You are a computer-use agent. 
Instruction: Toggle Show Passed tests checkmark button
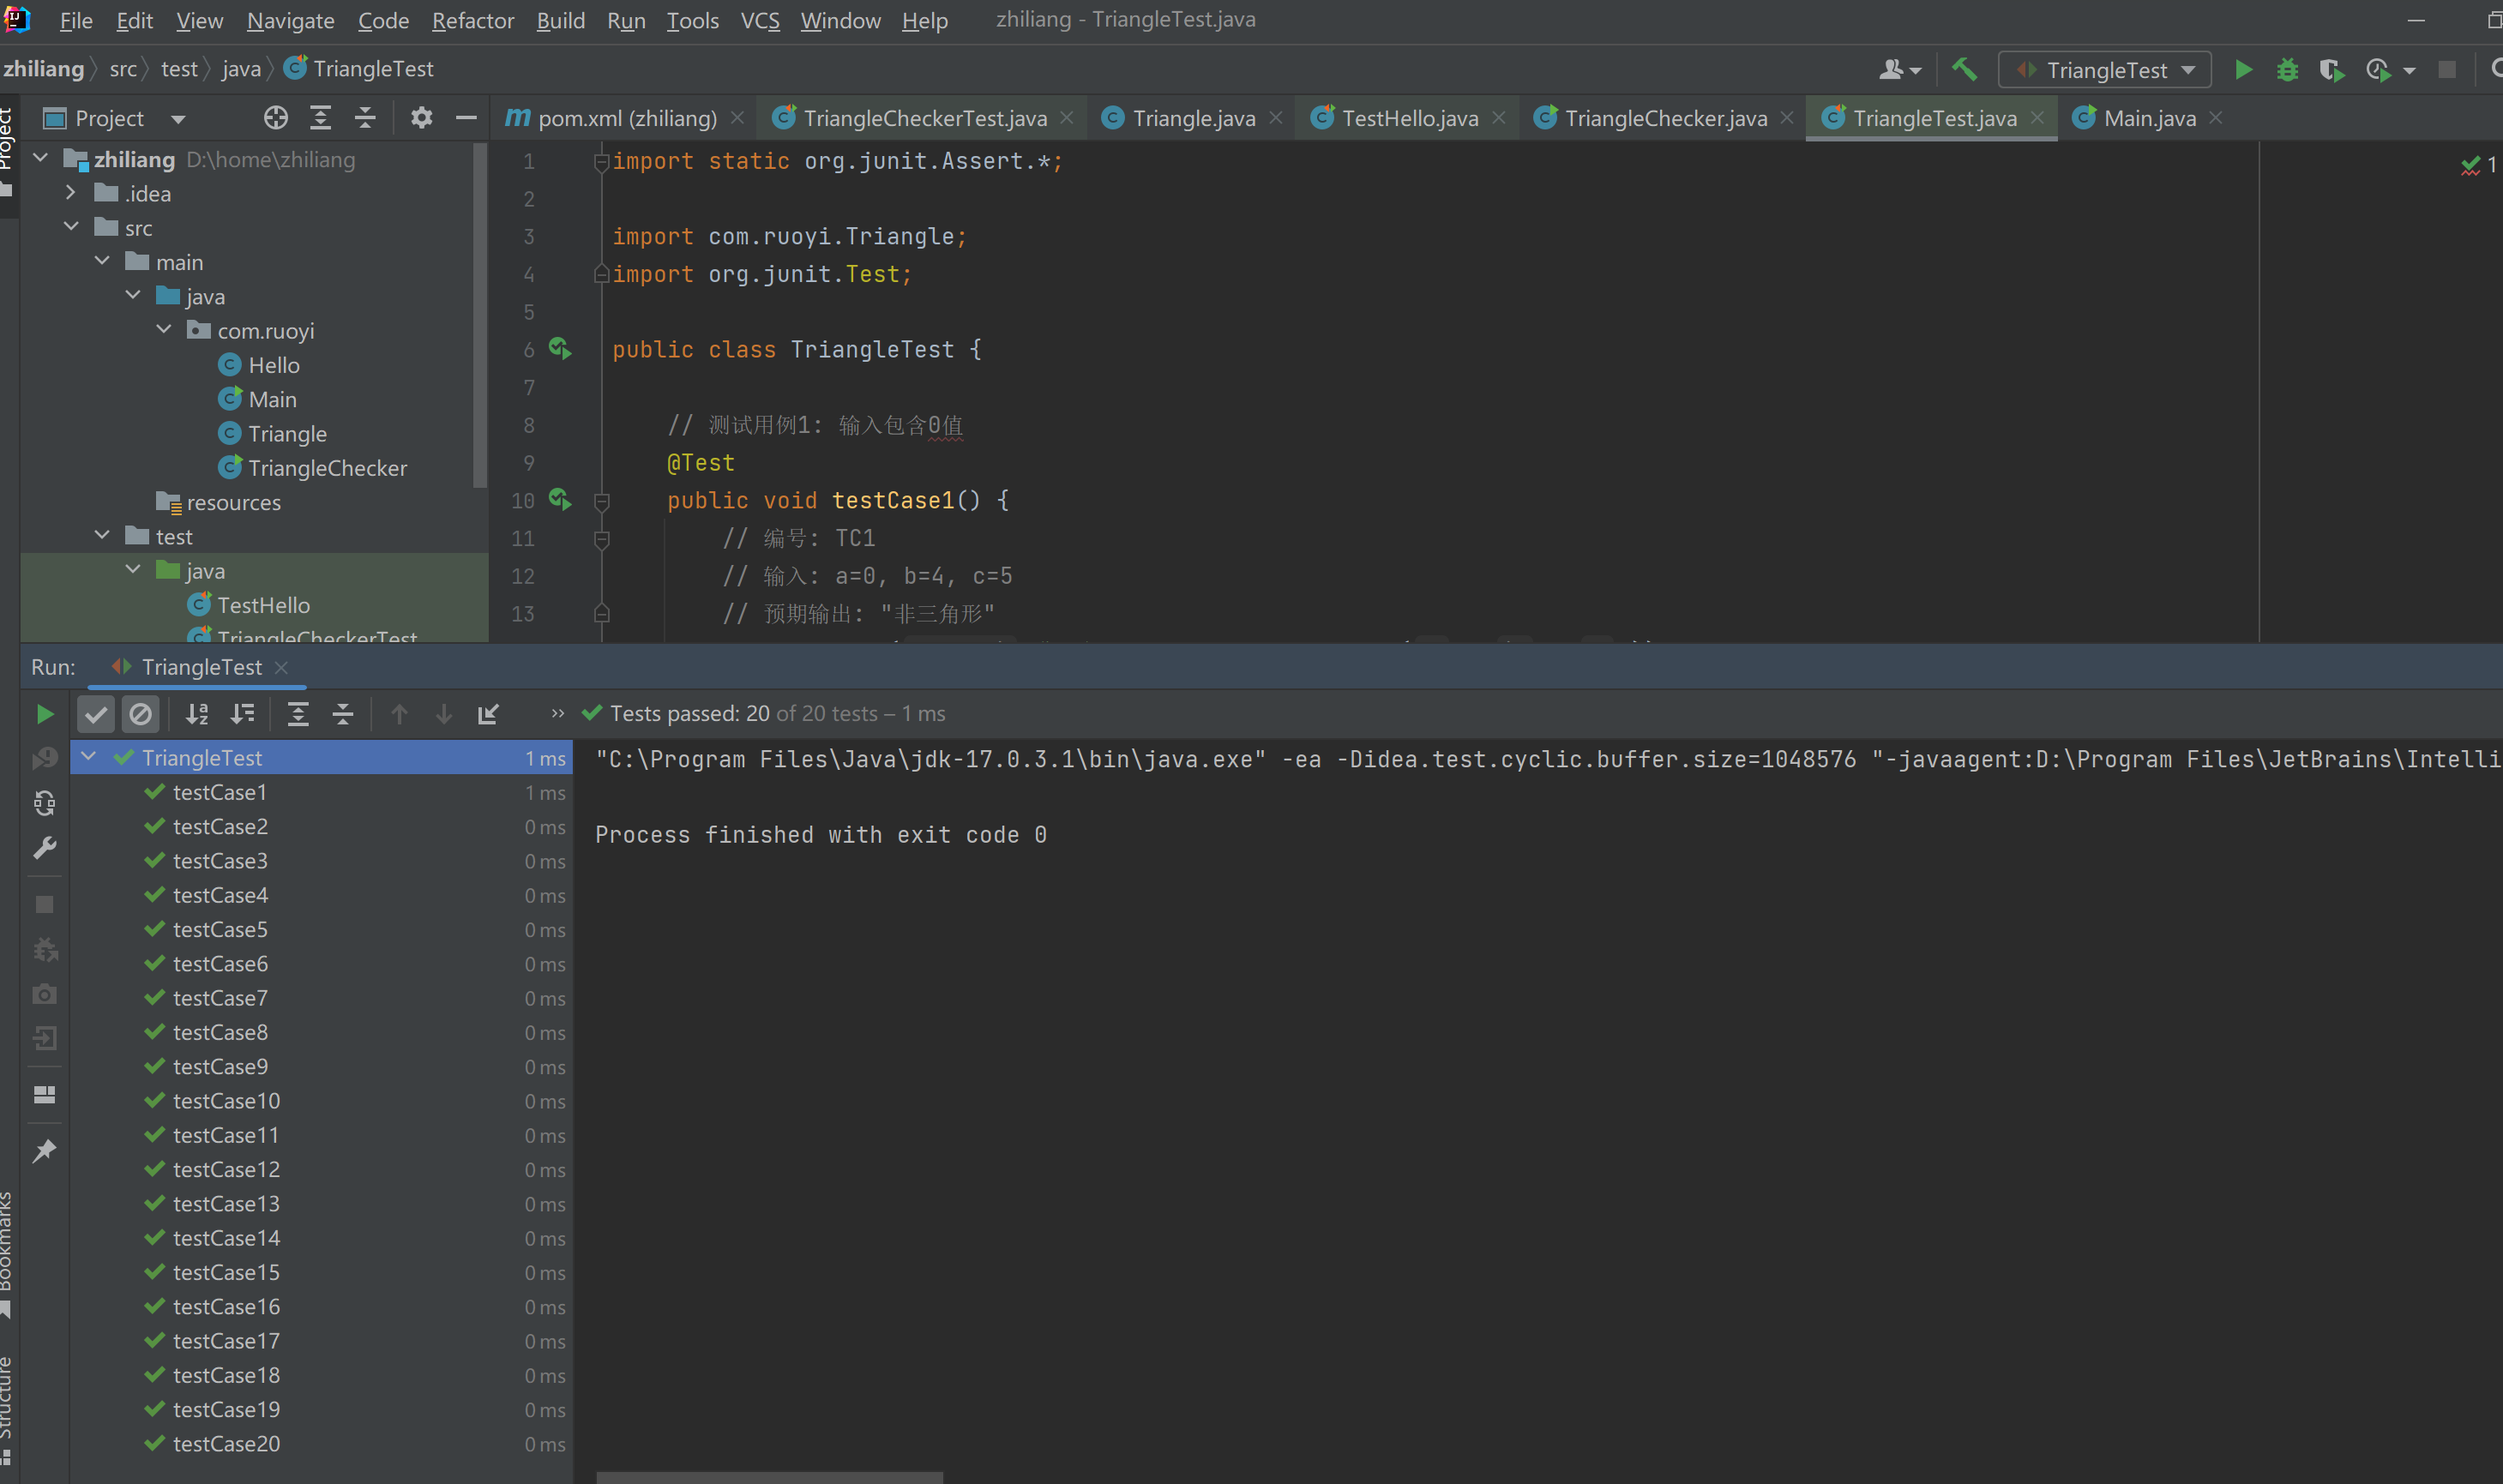(x=96, y=714)
